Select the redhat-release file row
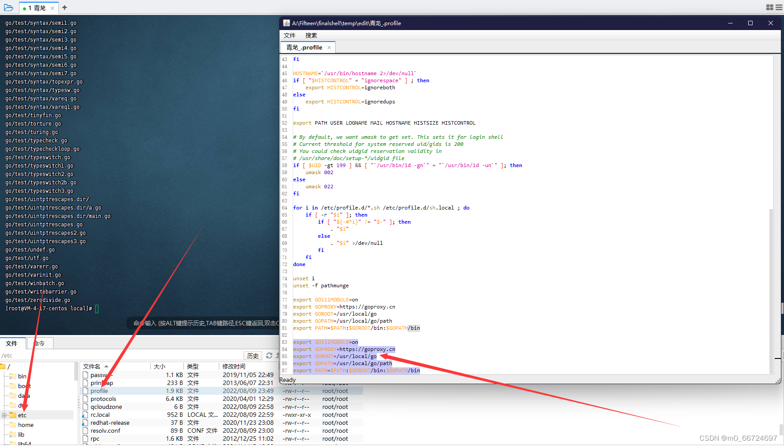The width and height of the screenshot is (784, 446). point(222,423)
